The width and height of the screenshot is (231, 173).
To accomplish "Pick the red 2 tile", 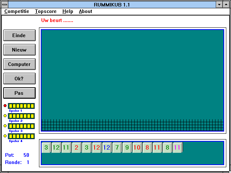I will pos(77,147).
